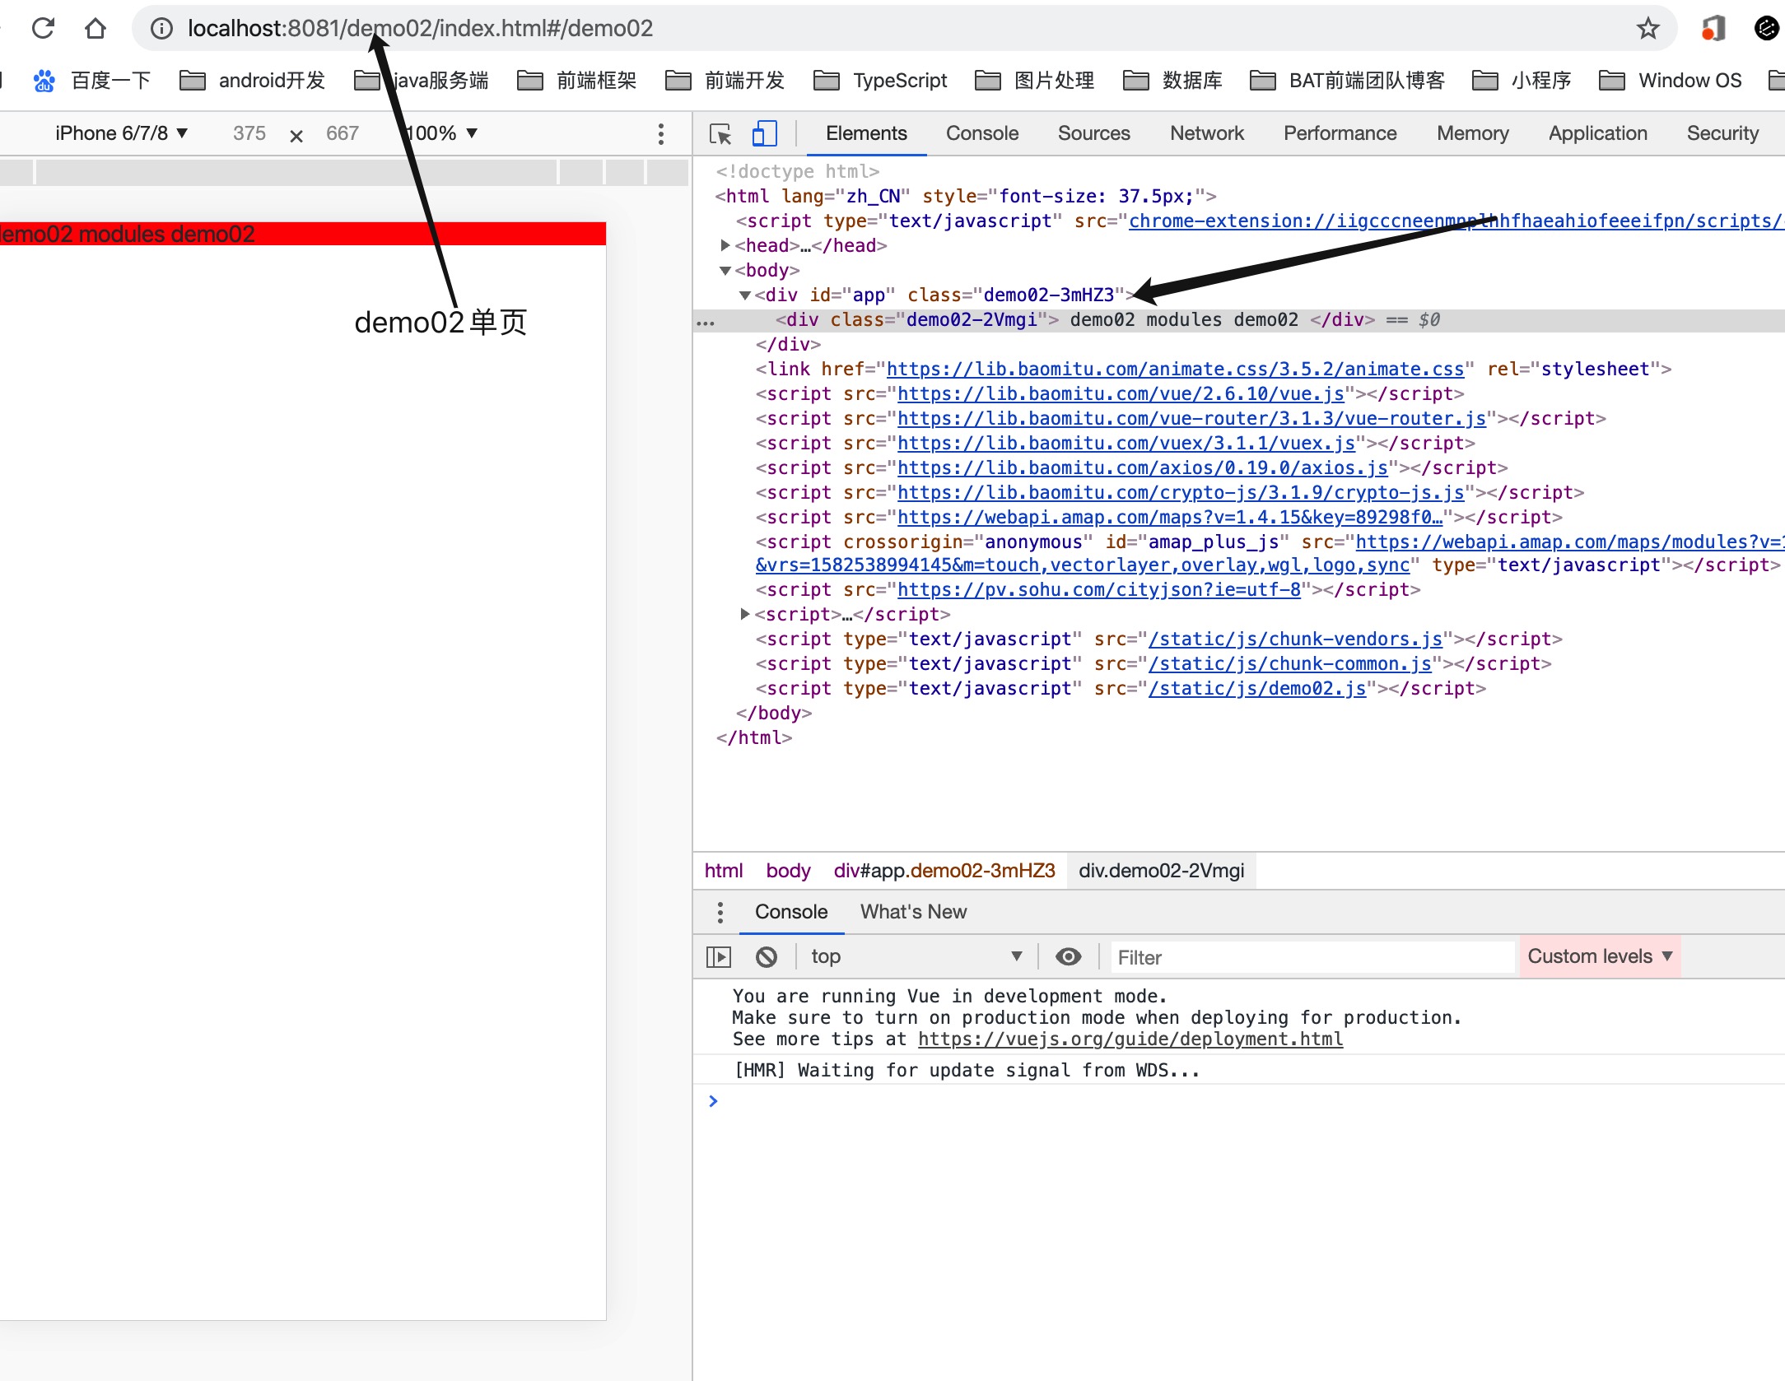Open the Sources tab
Screen dimensions: 1785x1381
(1093, 133)
